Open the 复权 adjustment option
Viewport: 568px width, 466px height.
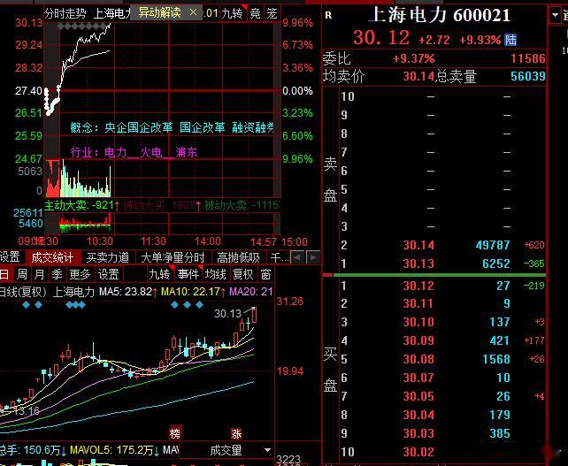[x=242, y=274]
